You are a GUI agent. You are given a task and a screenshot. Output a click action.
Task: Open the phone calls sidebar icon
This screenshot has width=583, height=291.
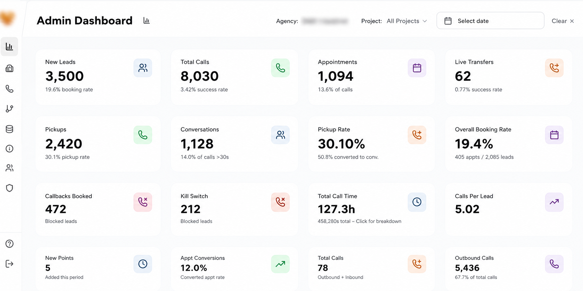click(x=10, y=89)
